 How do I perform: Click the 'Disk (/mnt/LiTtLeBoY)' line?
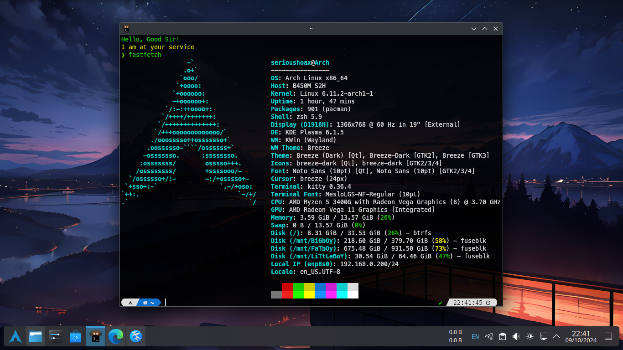[380, 256]
